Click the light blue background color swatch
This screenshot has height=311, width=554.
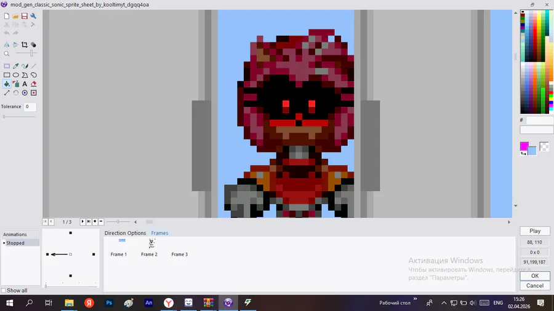click(532, 151)
